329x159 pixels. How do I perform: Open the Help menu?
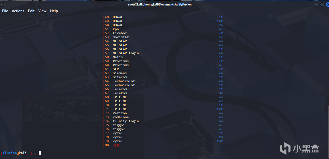coord(54,11)
